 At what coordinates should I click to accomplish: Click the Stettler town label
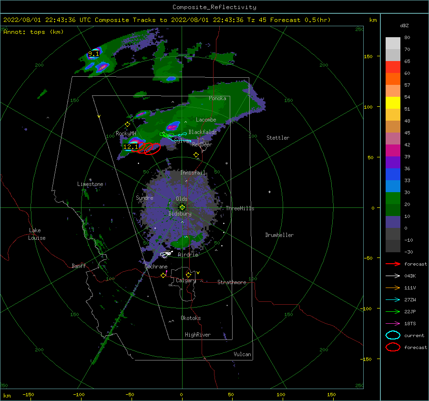278,138
